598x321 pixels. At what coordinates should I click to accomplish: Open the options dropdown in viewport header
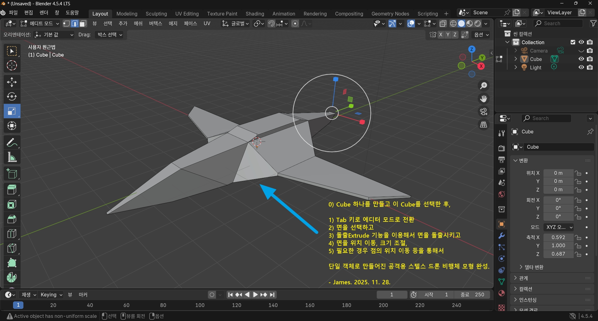click(482, 35)
